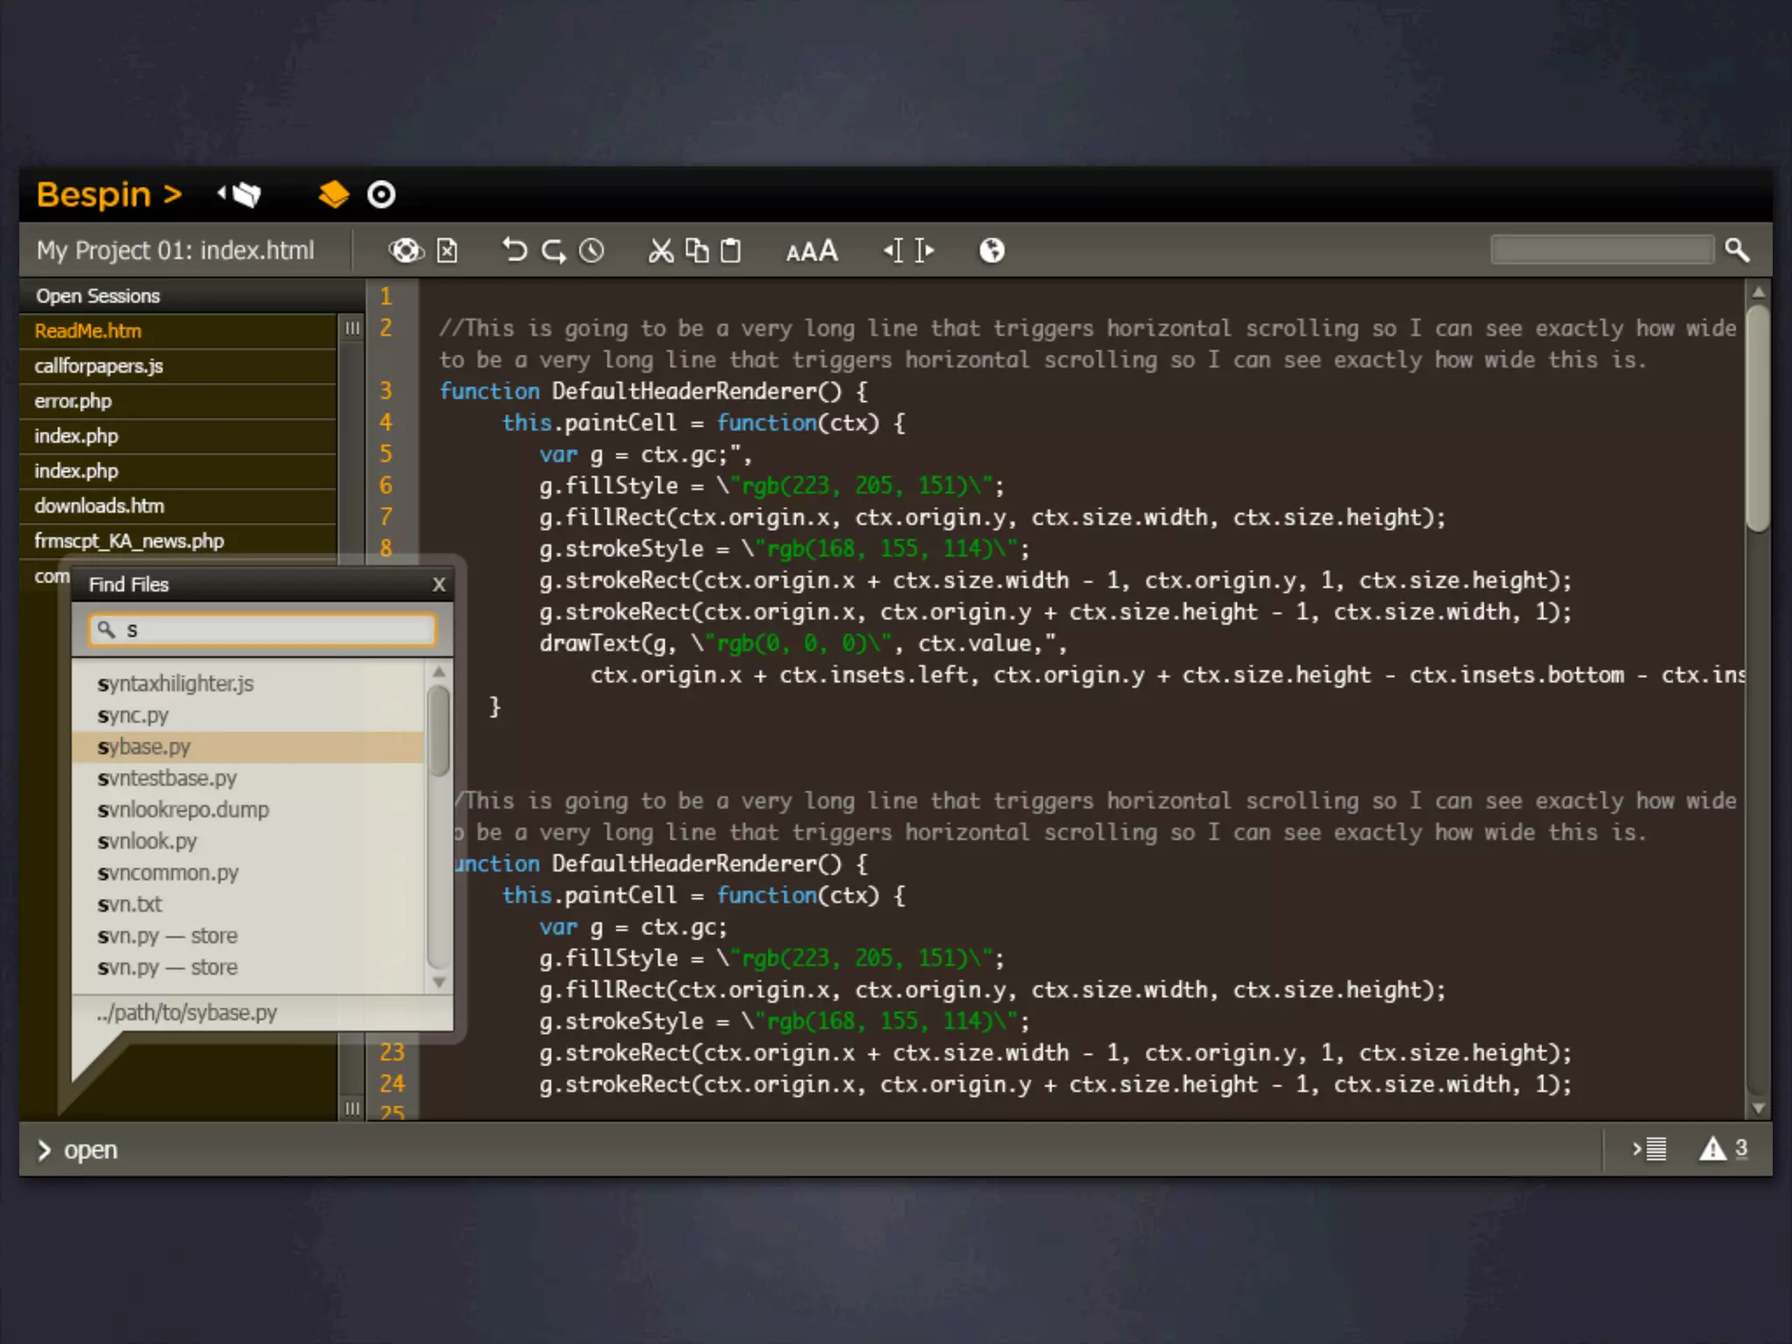Open file history clock icon
Viewport: 1792px width, 1344px height.
point(592,251)
